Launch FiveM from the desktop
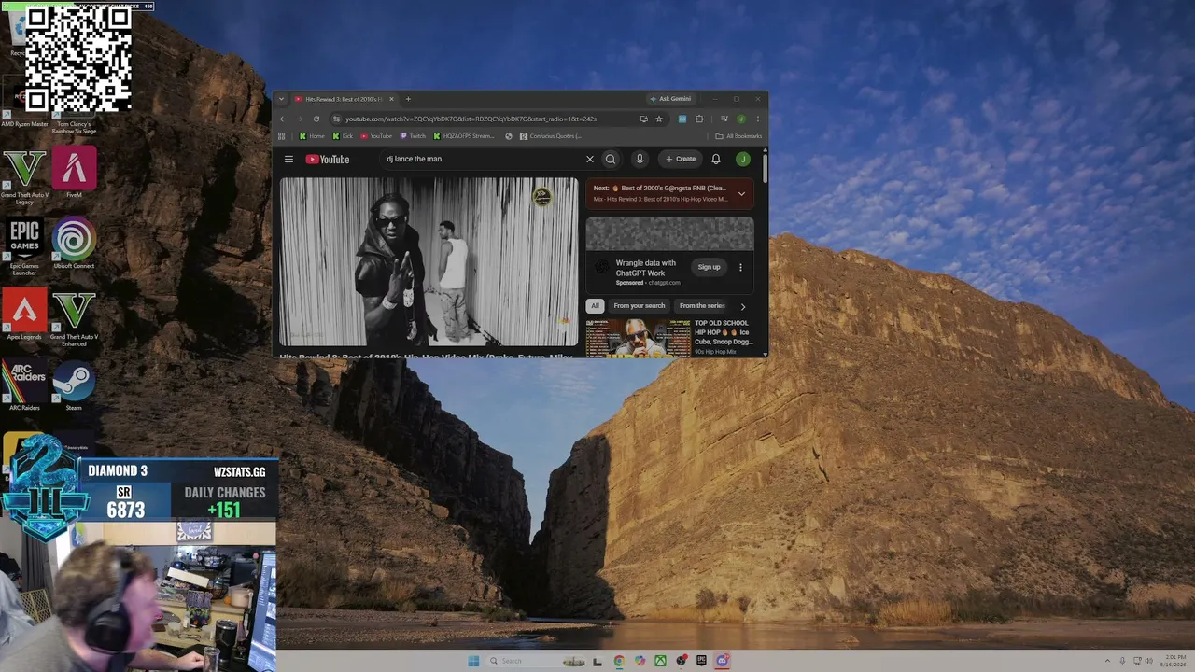The image size is (1195, 672). [74, 173]
